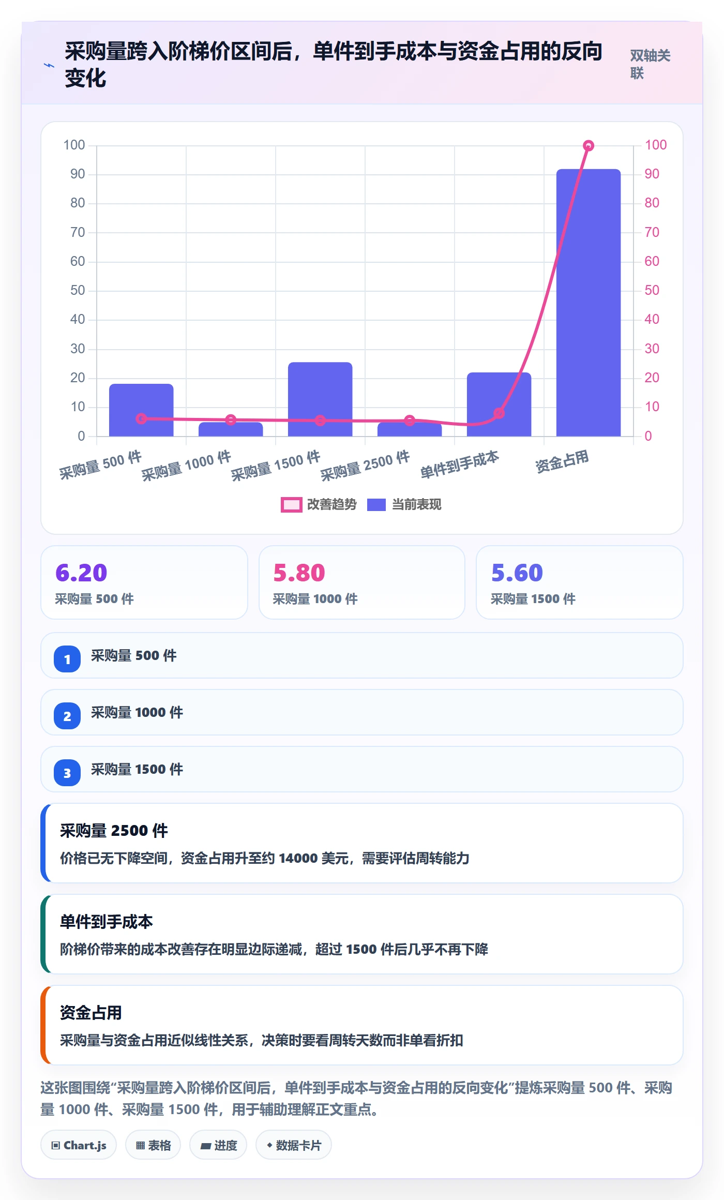Click the Chart.js tag chip
Image resolution: width=724 pixels, height=1200 pixels.
79,1145
